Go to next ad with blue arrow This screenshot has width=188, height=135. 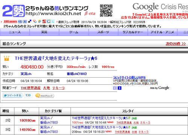[x=120, y=88]
